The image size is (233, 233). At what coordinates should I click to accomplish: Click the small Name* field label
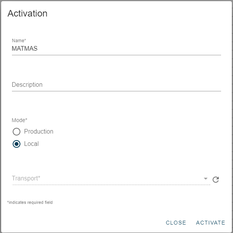19,40
